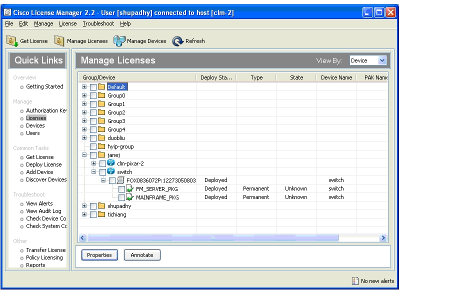Click the MAINFRAME_PKG deployed license icon
Image resolution: width=450 pixels, height=297 pixels.
130,197
